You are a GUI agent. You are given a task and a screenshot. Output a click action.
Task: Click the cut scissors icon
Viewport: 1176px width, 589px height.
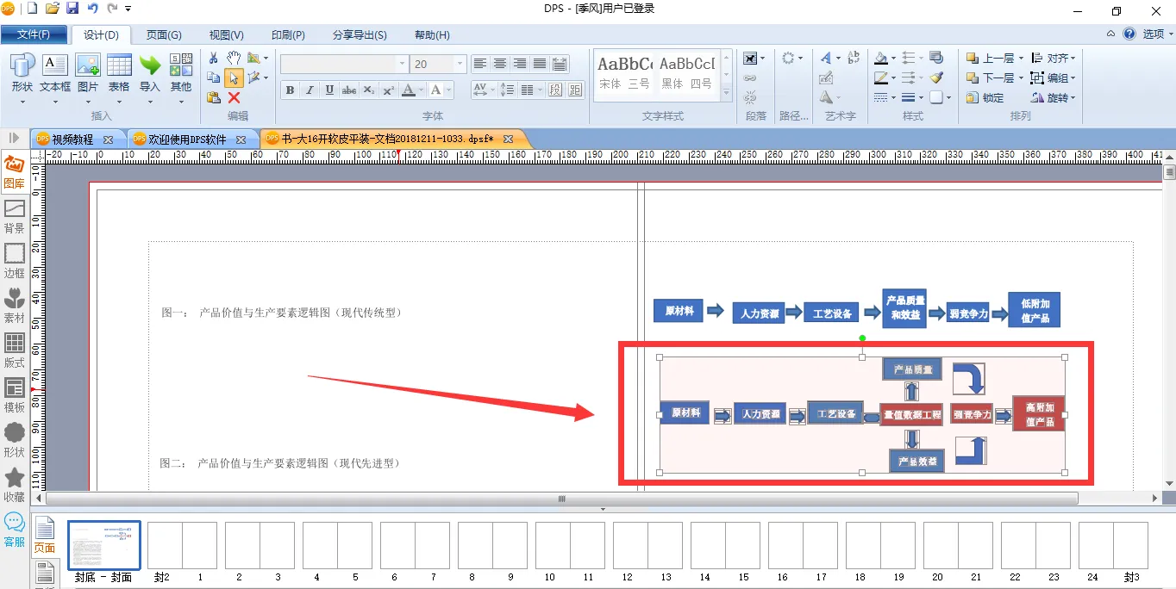click(x=214, y=58)
